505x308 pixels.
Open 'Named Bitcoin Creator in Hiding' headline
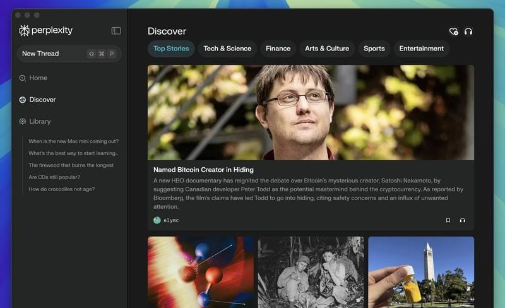(x=203, y=170)
